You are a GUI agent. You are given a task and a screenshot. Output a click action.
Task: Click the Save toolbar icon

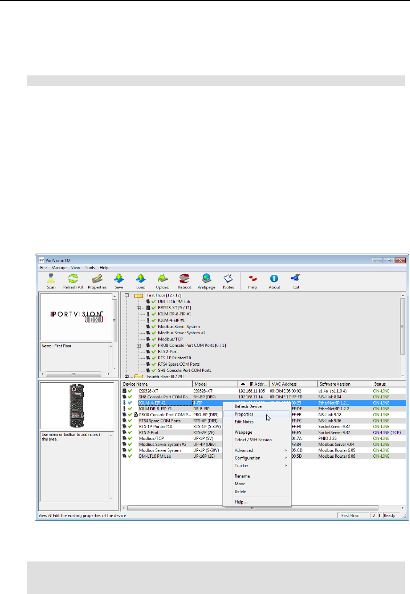point(119,281)
